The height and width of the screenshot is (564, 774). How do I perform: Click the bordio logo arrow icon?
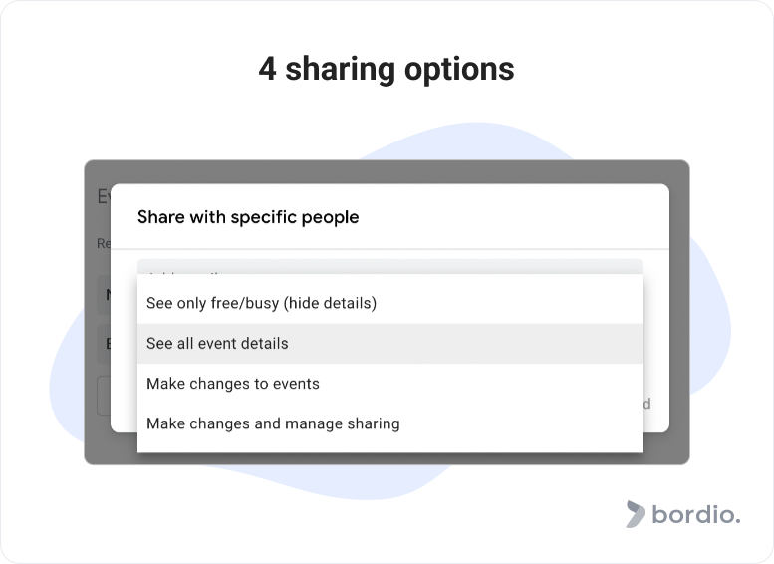635,514
